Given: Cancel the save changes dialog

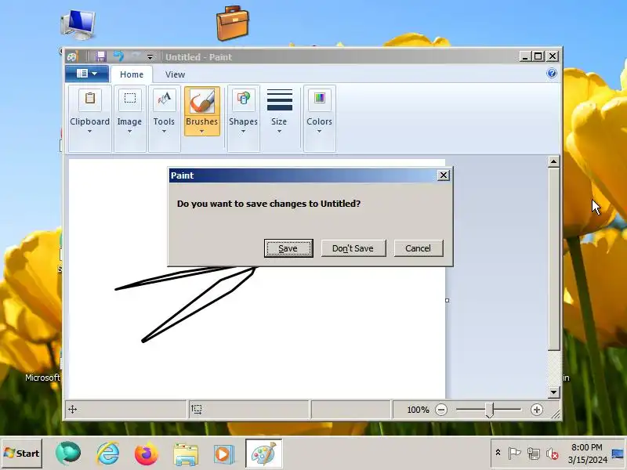Looking at the screenshot, I should pyautogui.click(x=419, y=248).
